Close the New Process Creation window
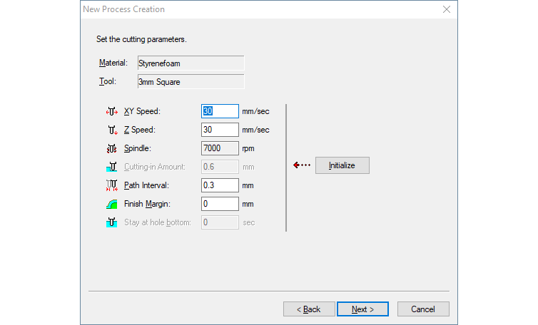 (x=447, y=9)
